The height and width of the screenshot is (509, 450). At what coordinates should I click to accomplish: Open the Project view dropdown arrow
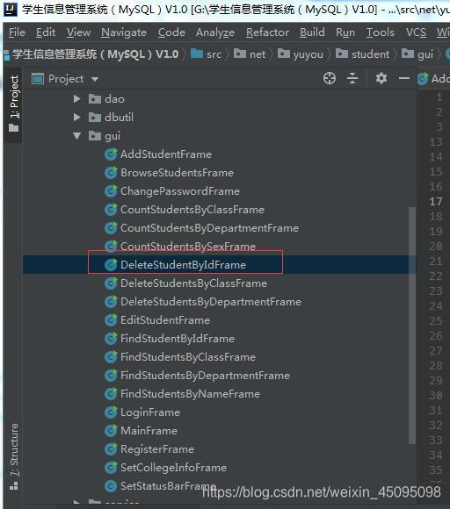(x=95, y=79)
